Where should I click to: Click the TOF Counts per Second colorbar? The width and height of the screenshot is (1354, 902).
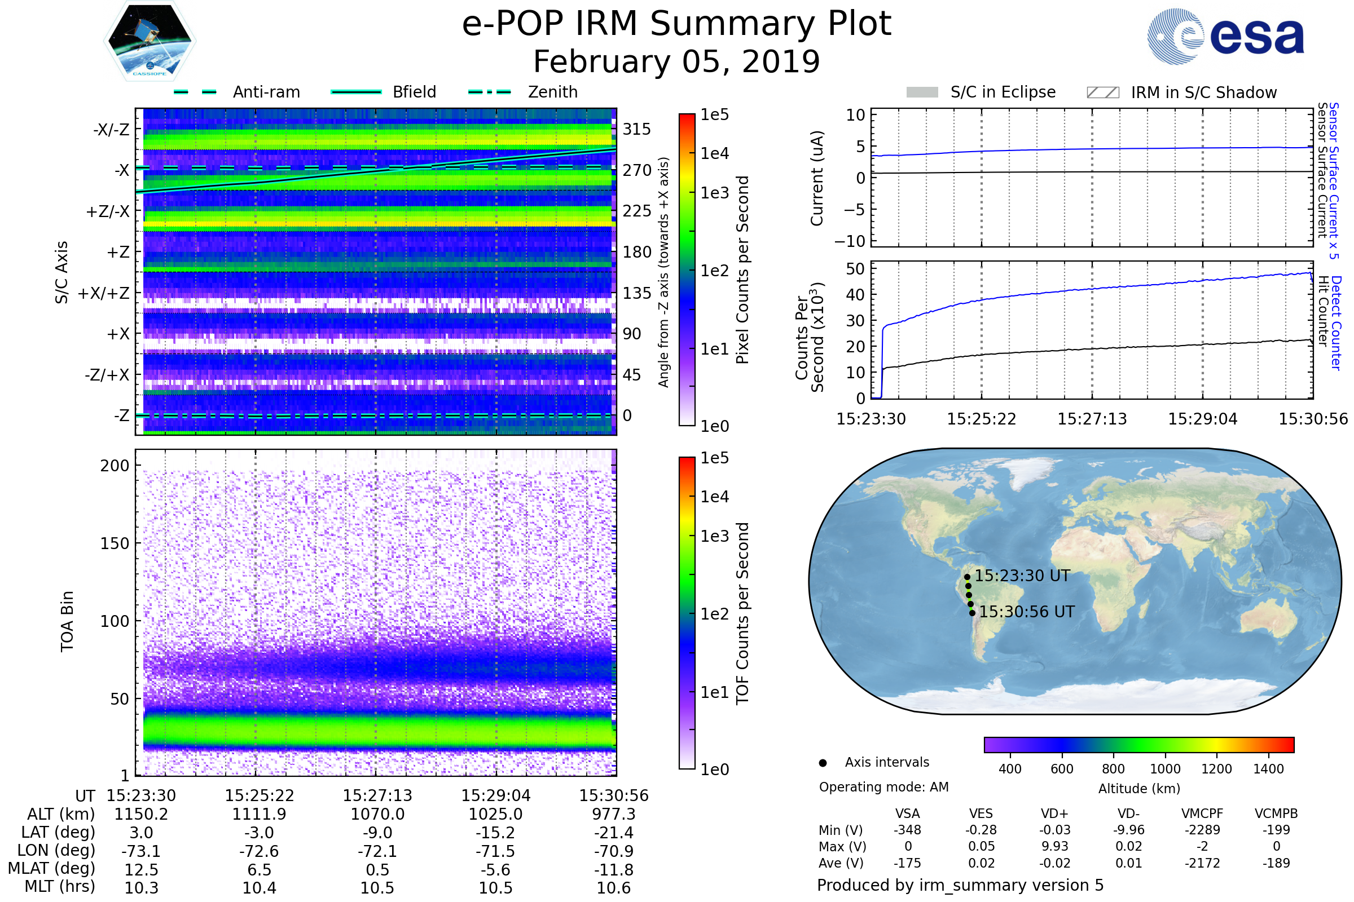tap(687, 613)
